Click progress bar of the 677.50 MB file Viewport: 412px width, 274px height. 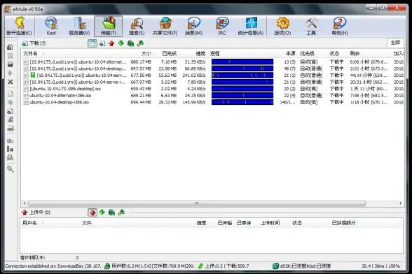(x=242, y=75)
